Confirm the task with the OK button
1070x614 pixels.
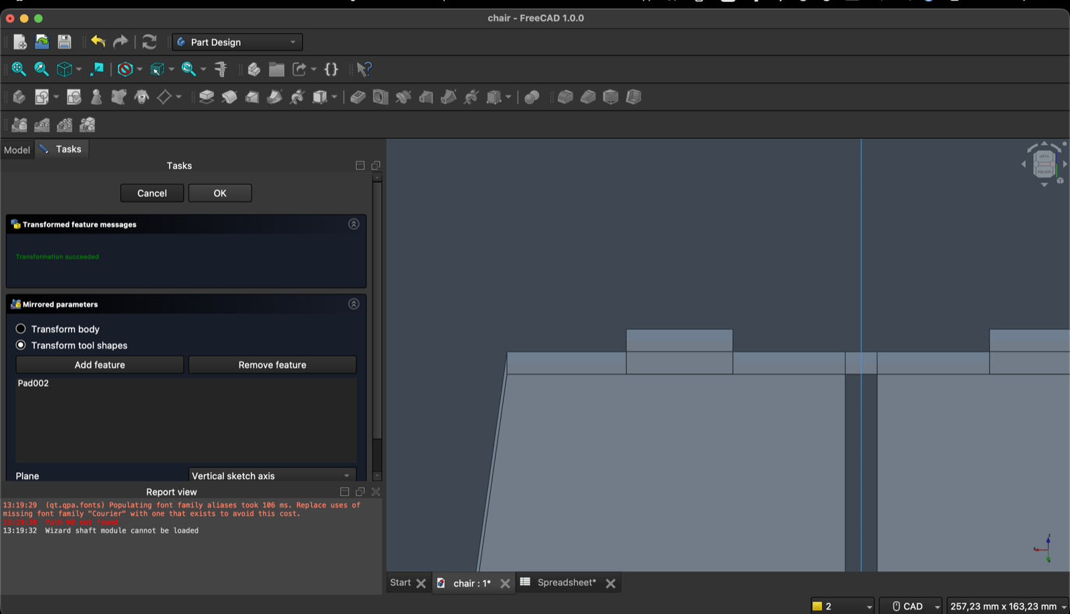220,193
